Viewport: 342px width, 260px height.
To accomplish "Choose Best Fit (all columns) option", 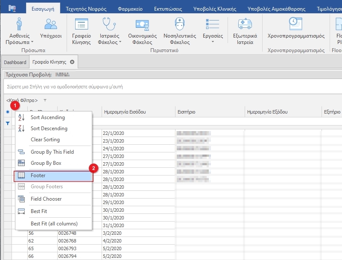I will click(x=54, y=224).
